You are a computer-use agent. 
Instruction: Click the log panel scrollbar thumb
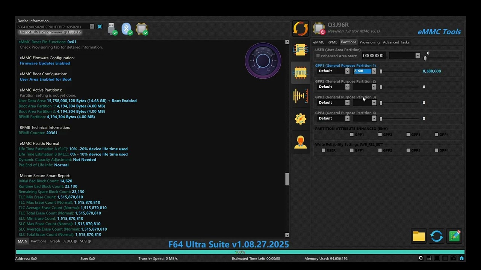(x=287, y=179)
